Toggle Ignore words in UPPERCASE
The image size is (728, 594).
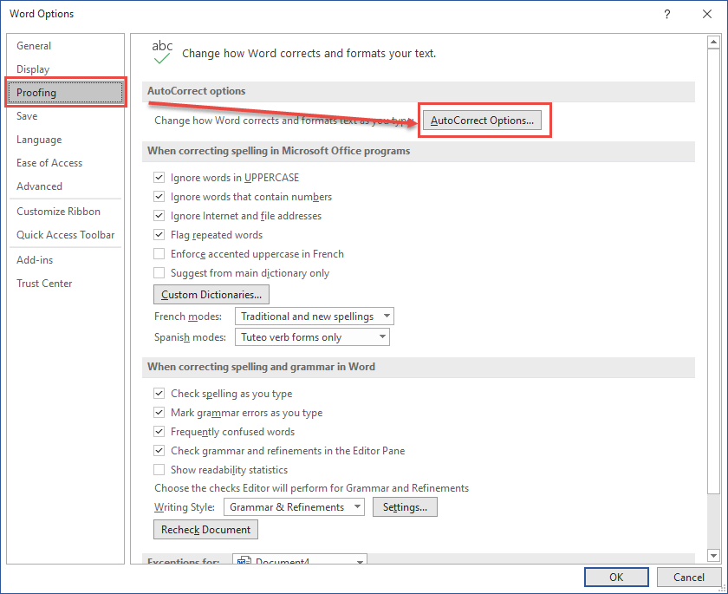click(x=159, y=178)
